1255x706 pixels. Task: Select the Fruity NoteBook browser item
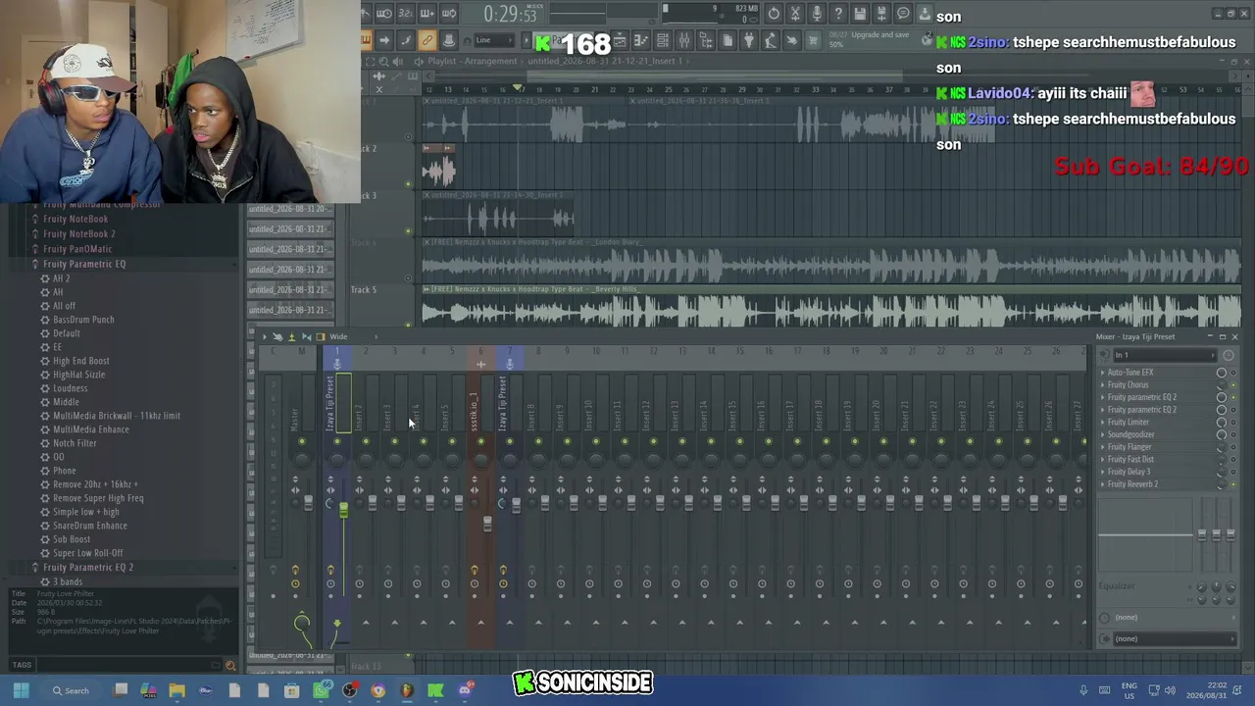pos(75,220)
